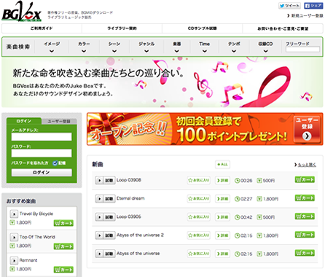
Task: Open the CDサンプル試聴 menu item
Action: point(202,28)
